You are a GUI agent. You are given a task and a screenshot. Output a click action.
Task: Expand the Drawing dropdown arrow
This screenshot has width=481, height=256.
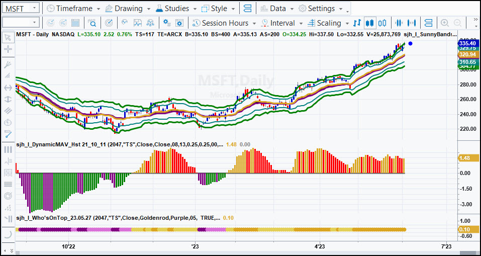tap(148, 9)
